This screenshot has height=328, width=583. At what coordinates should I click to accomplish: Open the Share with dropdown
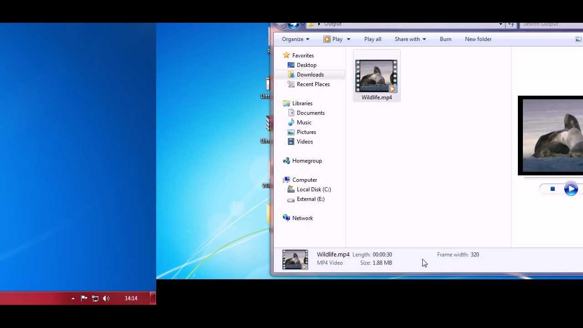(x=410, y=39)
